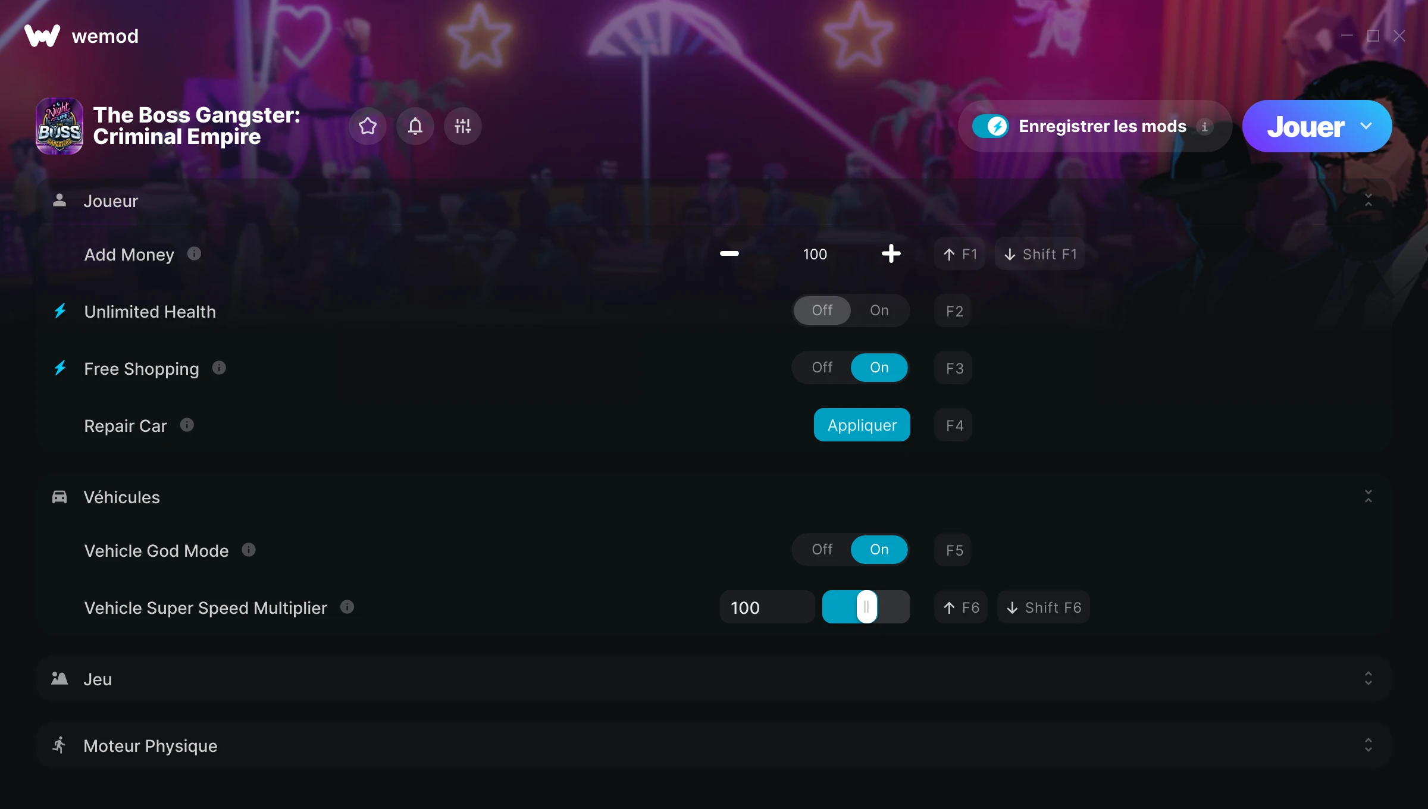Click Appliquer for Repair Car
The width and height of the screenshot is (1428, 809).
[x=862, y=425]
